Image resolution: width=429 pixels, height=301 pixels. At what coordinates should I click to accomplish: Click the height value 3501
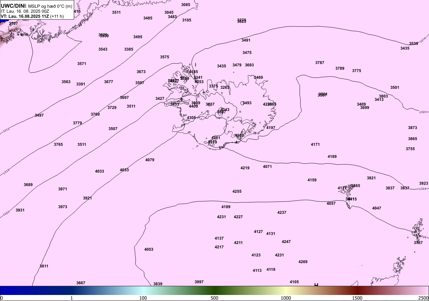tap(395, 87)
